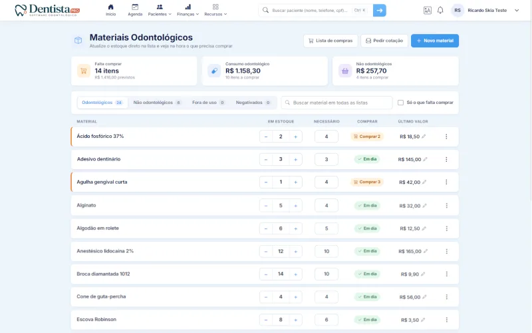Image resolution: width=532 pixels, height=333 pixels.
Task: Open more options for Alginato
Action: click(446, 206)
